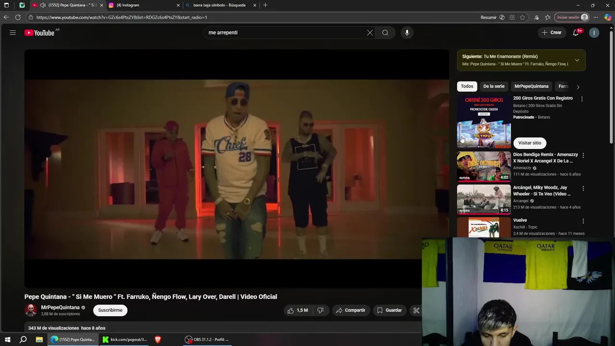Open options for Si Te Veo video
This screenshot has height=346, width=615.
[583, 188]
